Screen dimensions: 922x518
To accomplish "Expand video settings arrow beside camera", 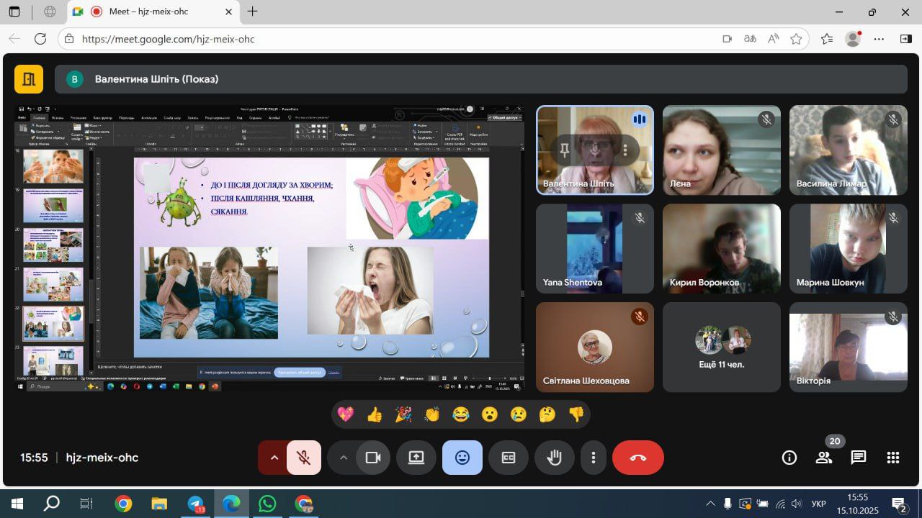I will click(344, 458).
